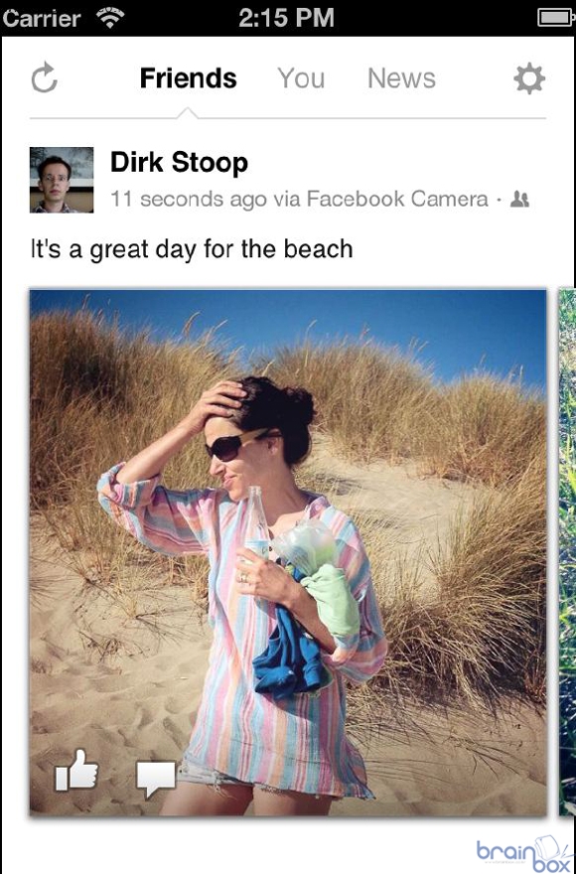Click the battery icon in status bar
576x874 pixels.
[555, 18]
